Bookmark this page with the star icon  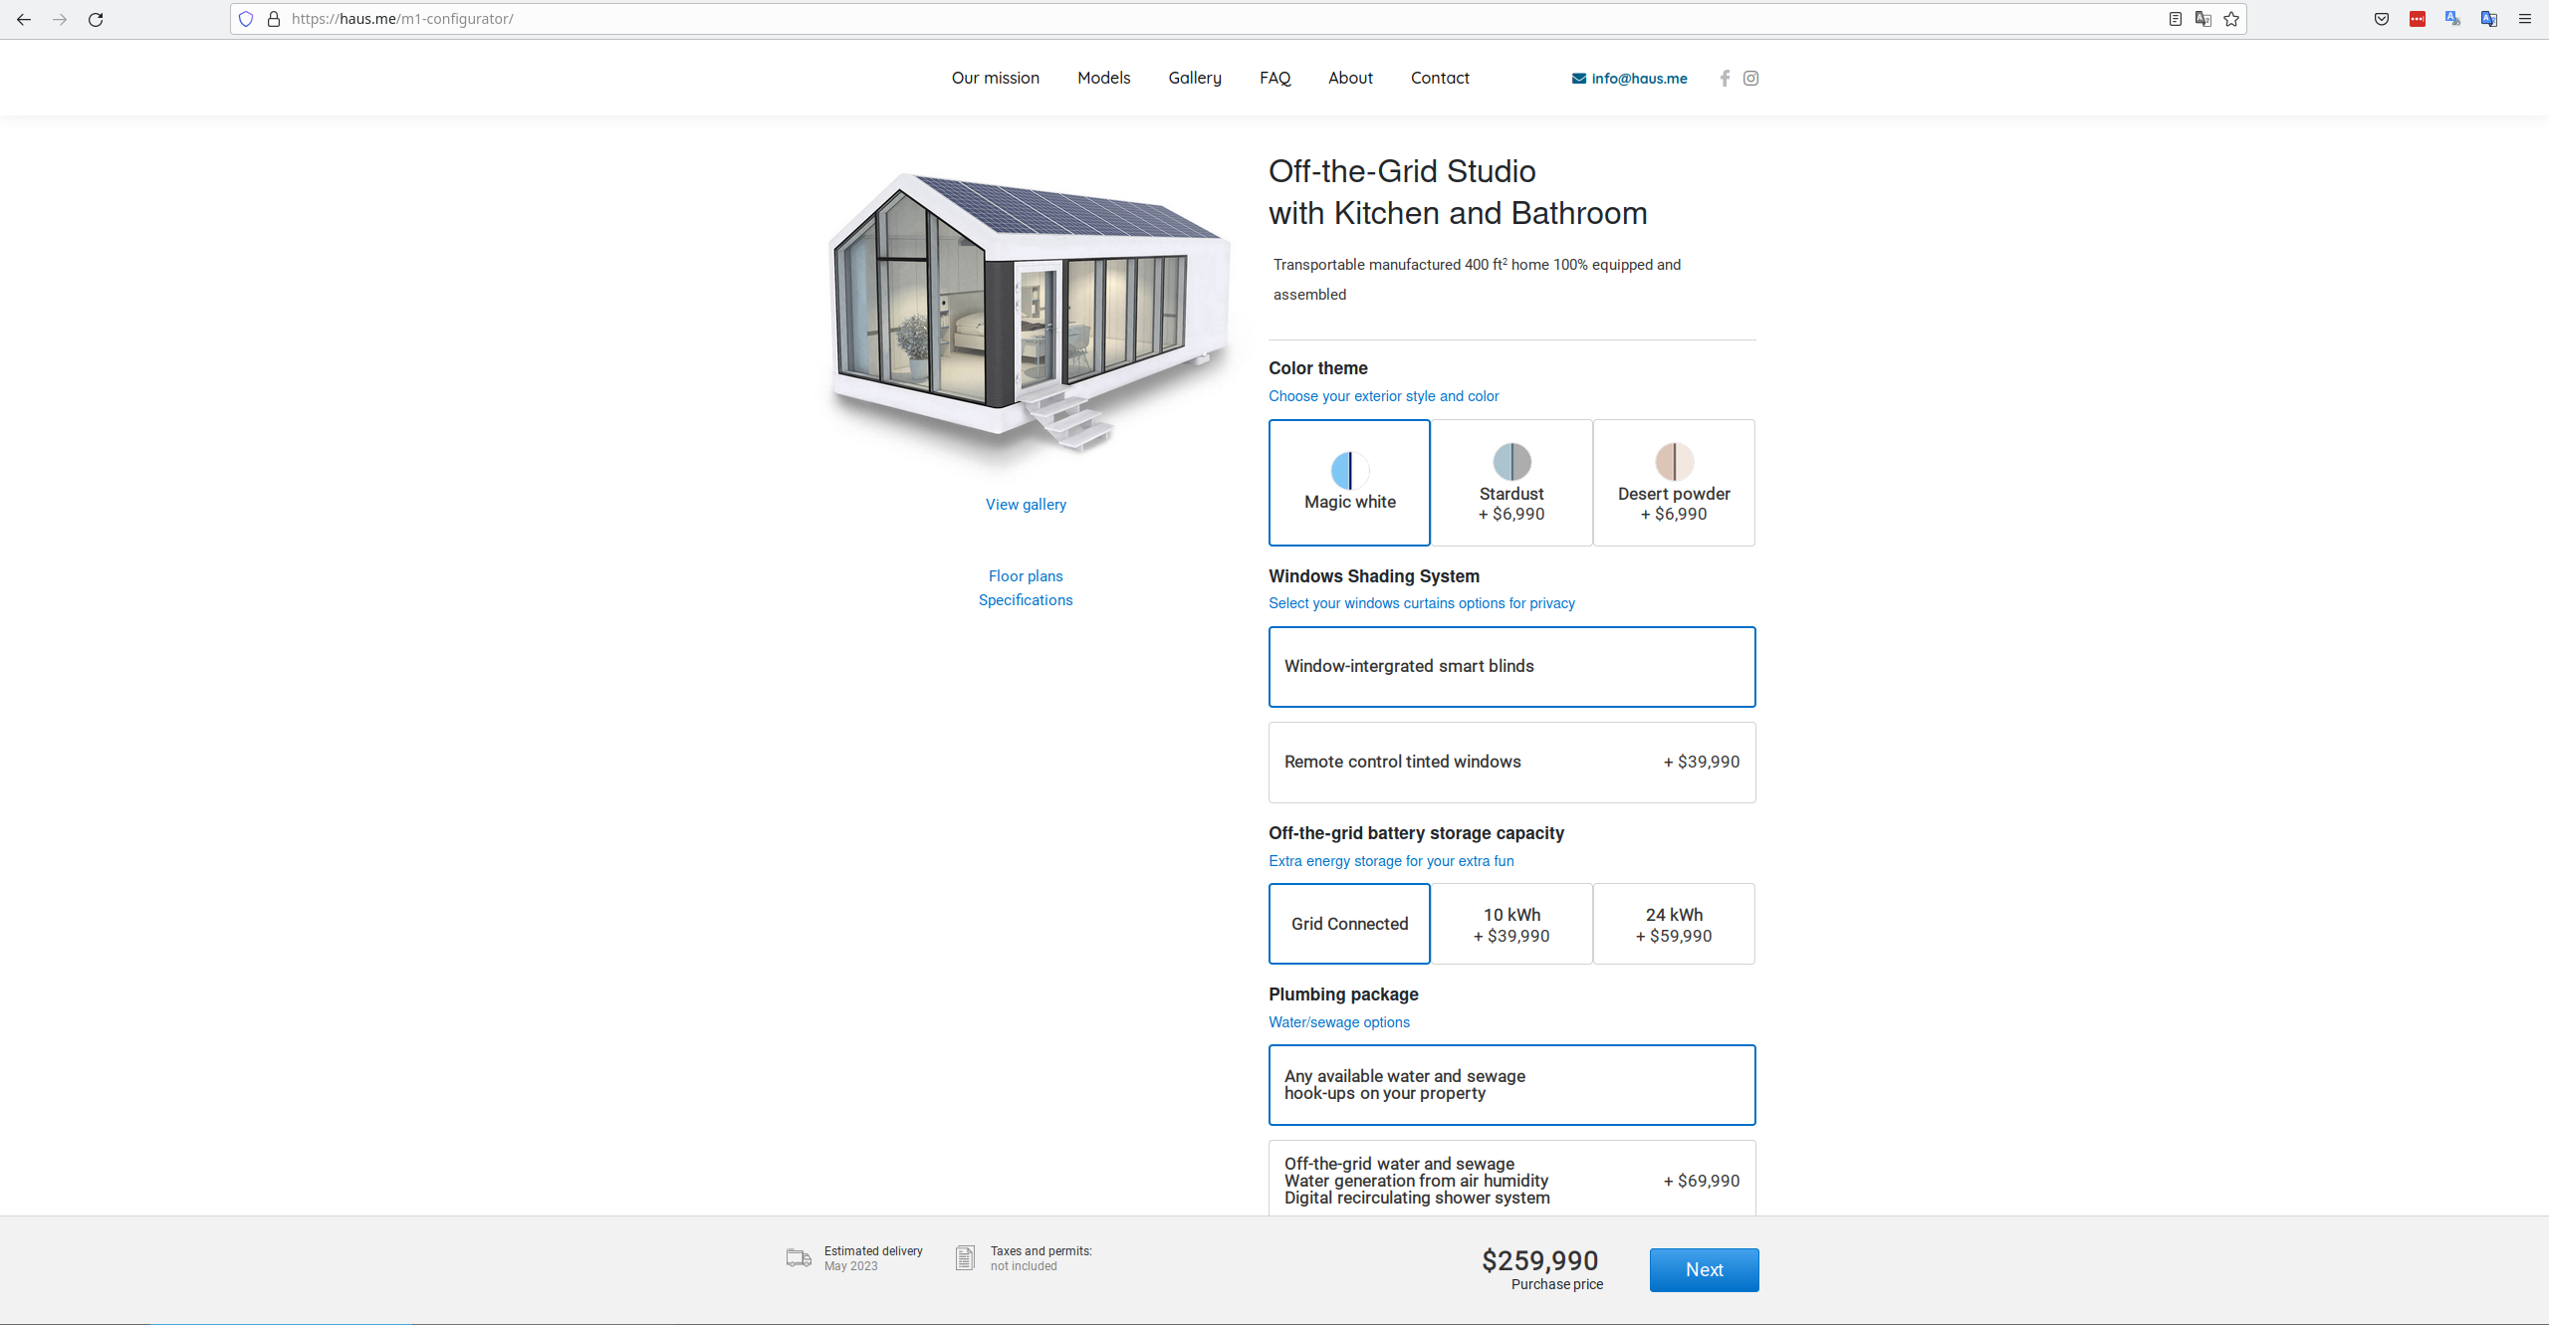2230,19
